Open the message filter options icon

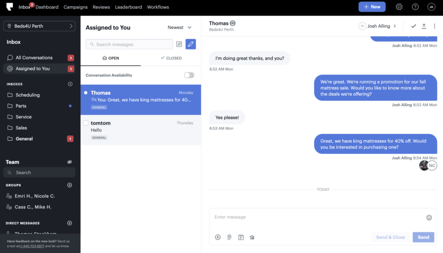[179, 44]
